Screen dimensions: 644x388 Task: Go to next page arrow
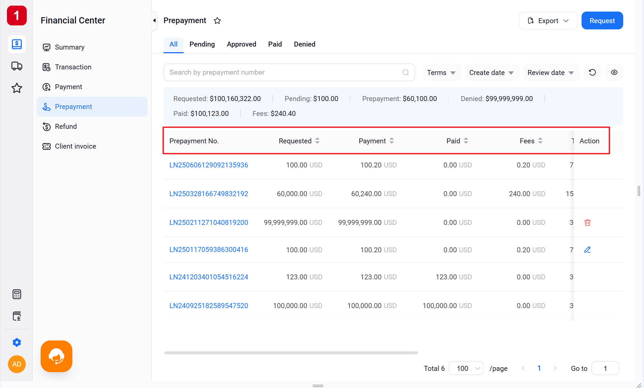click(x=555, y=368)
